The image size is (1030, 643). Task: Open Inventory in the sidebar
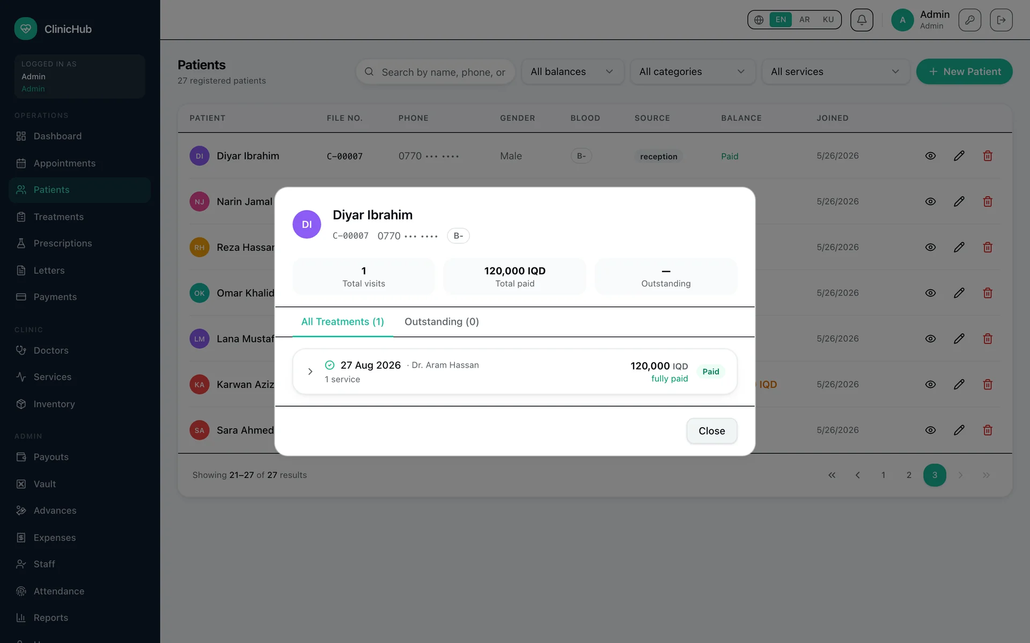[x=79, y=404]
